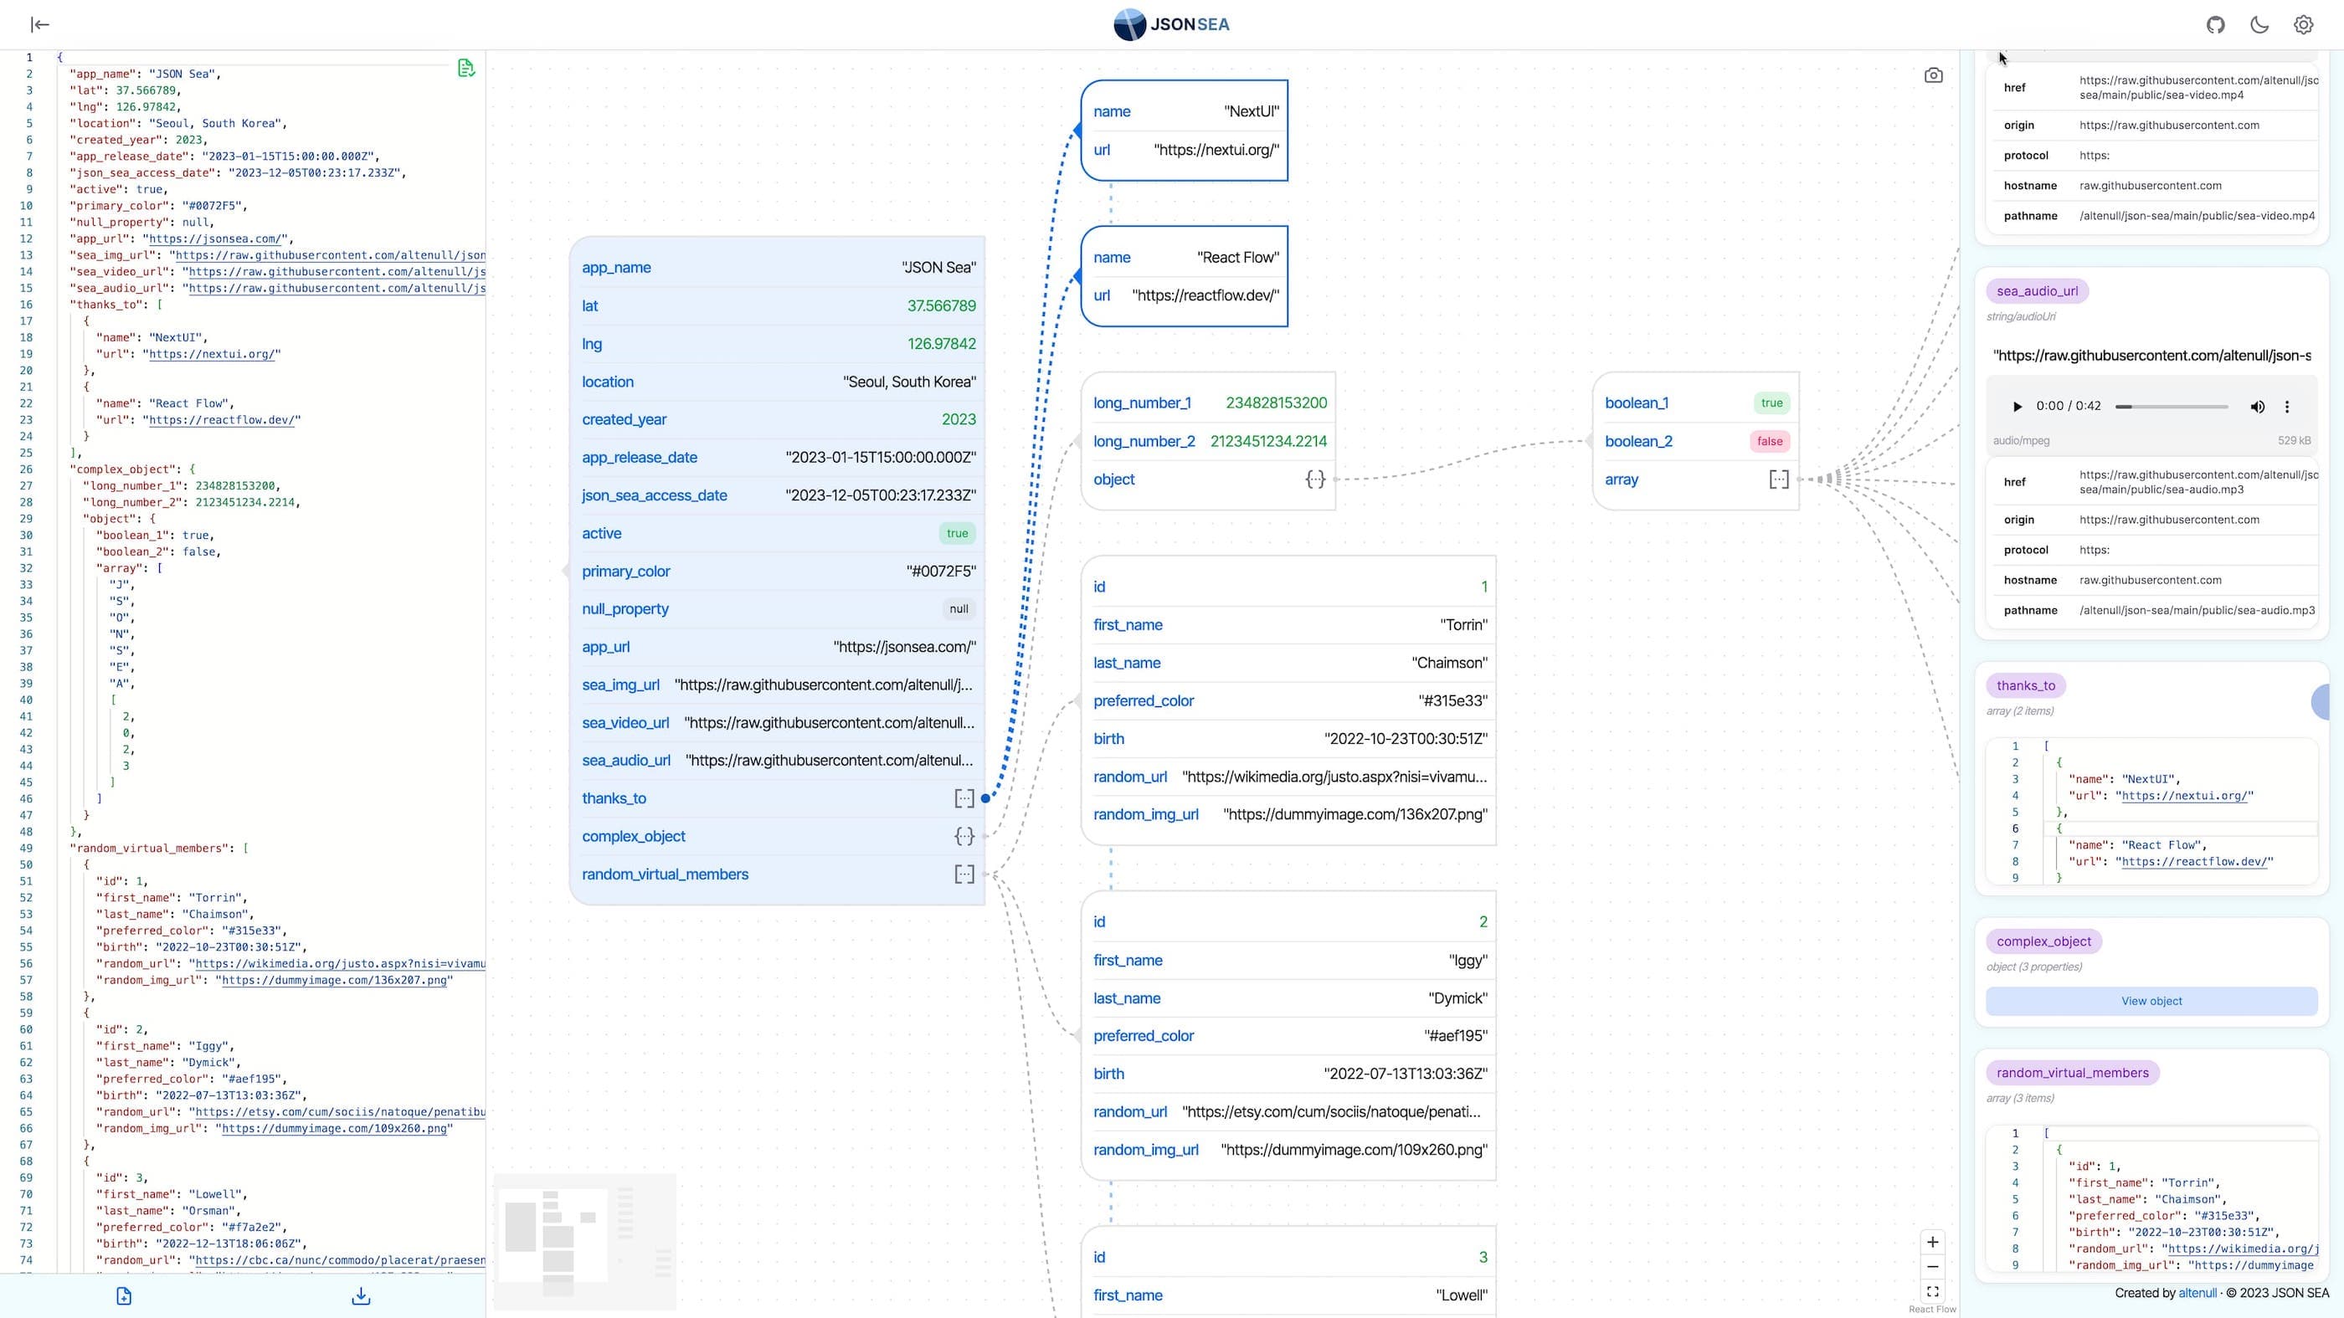Fit the graph to view using the fit icon
Viewport: 2344px width, 1318px height.
[x=1933, y=1291]
